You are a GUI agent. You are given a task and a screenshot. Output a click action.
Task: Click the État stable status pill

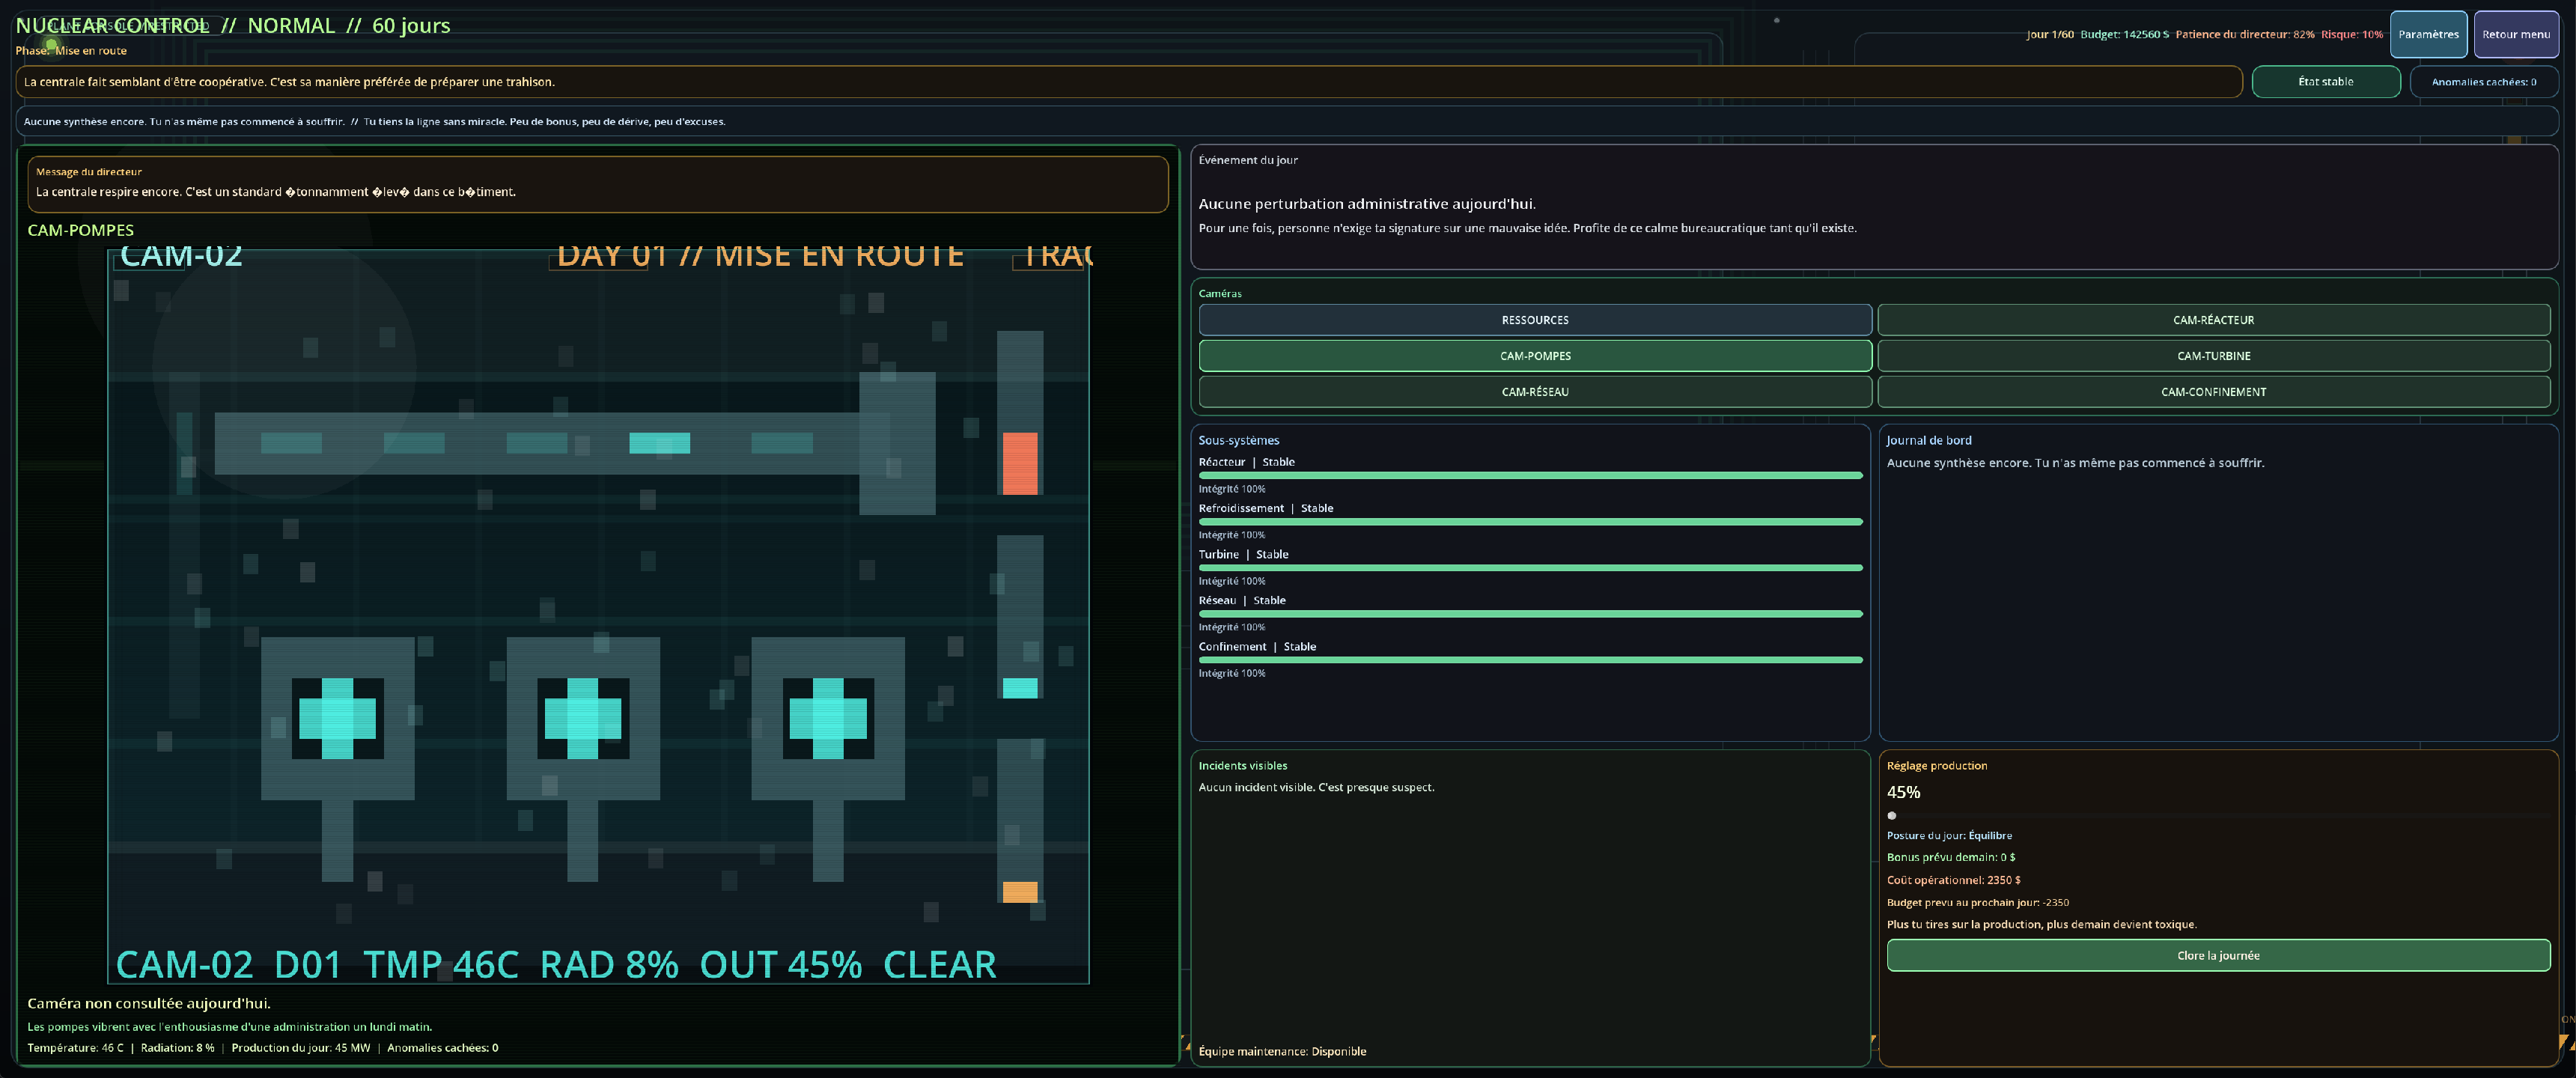[x=2325, y=82]
